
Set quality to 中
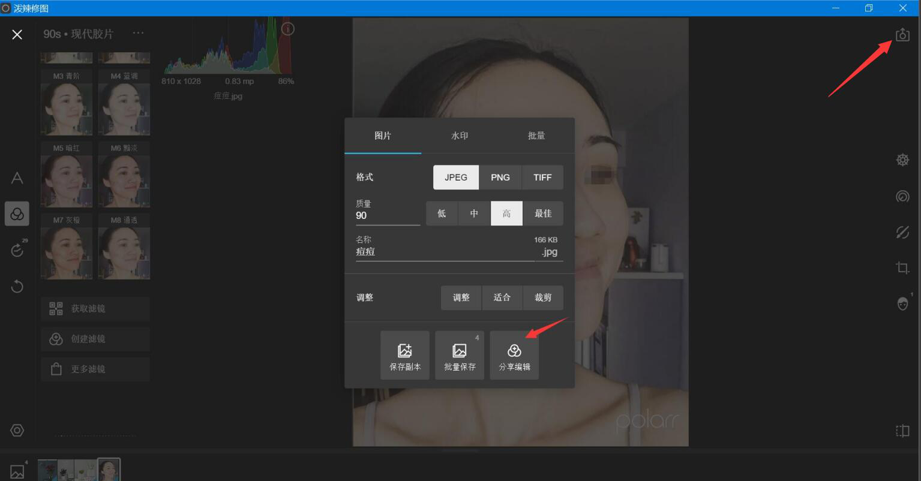coord(475,214)
